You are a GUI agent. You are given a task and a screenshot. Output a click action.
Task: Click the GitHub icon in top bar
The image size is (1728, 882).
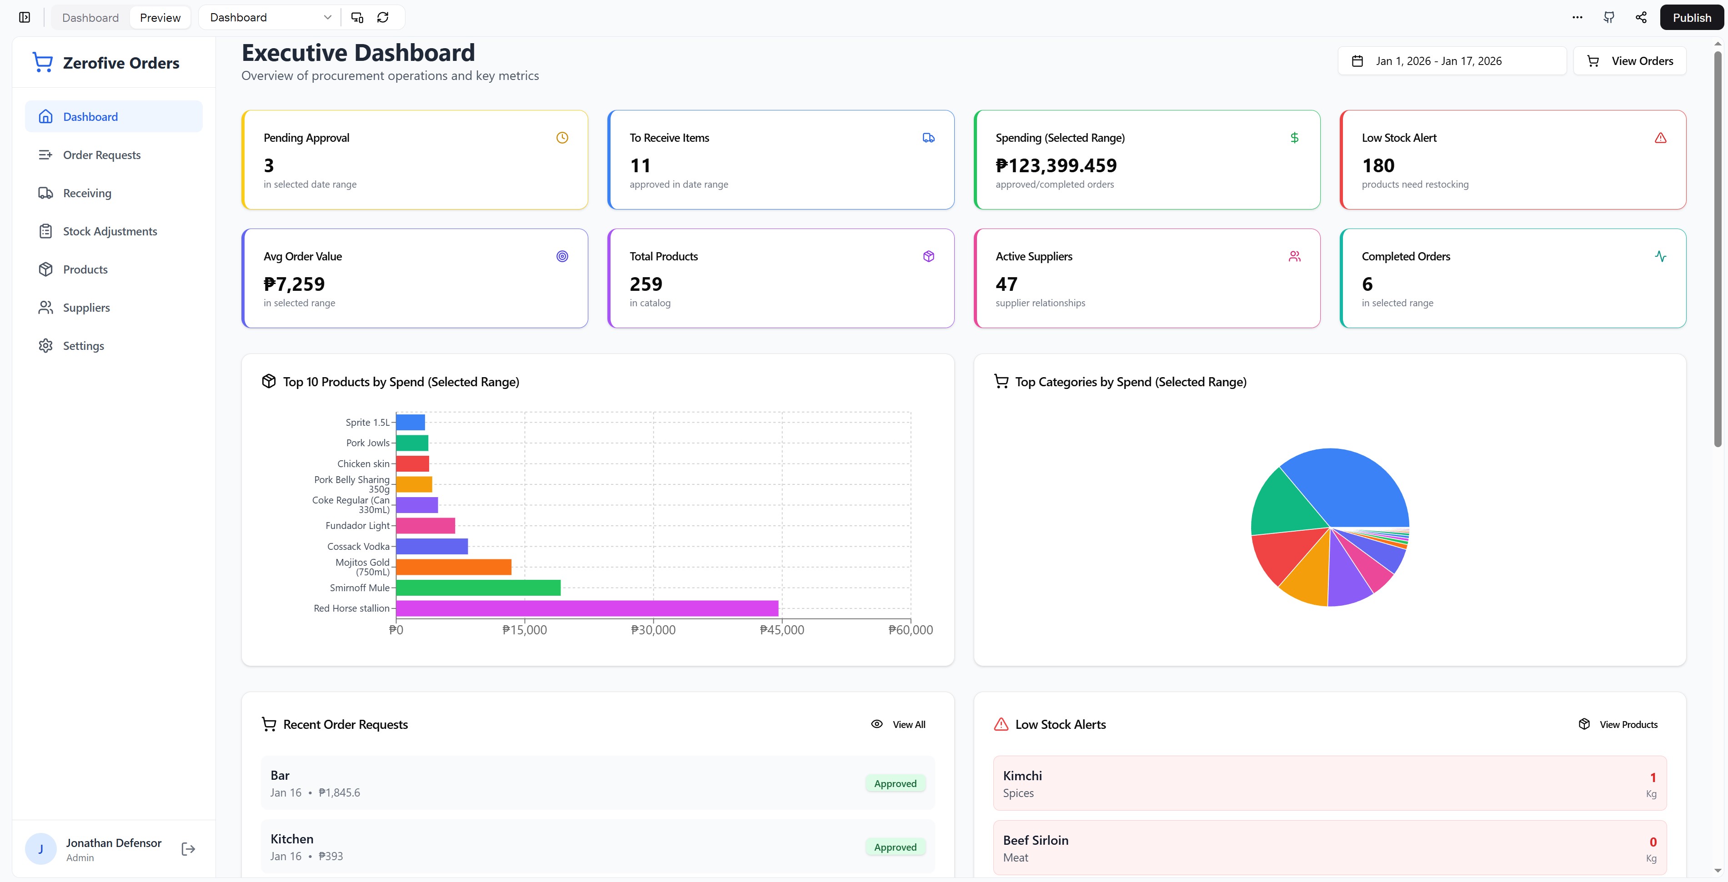click(1609, 17)
